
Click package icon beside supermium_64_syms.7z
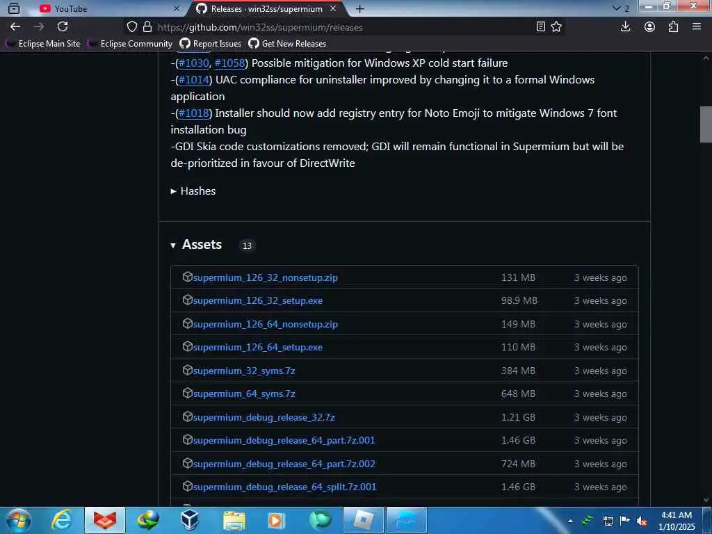click(187, 394)
